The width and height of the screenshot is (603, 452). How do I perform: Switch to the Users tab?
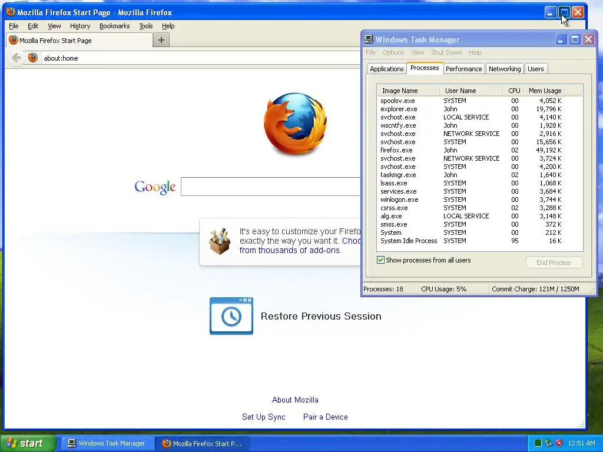click(535, 69)
